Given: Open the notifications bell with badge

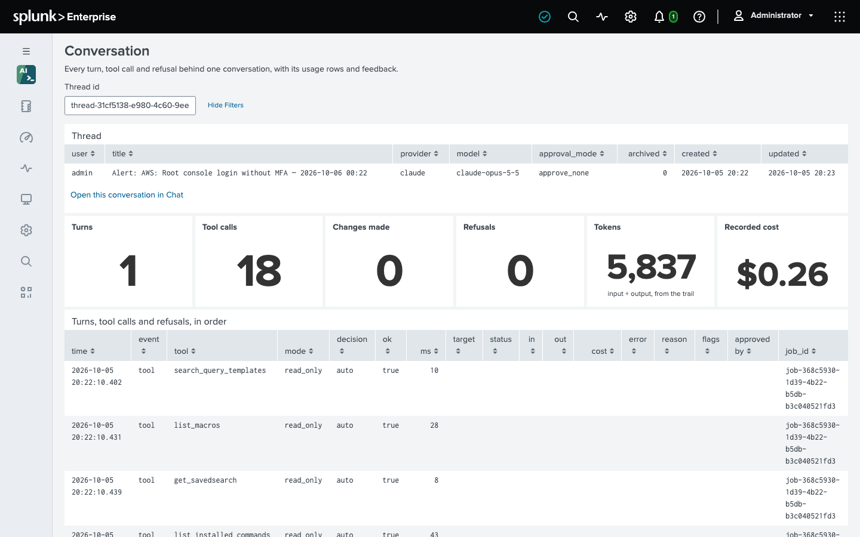Looking at the screenshot, I should point(665,17).
